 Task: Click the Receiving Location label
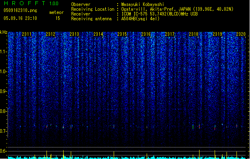click(x=93, y=9)
